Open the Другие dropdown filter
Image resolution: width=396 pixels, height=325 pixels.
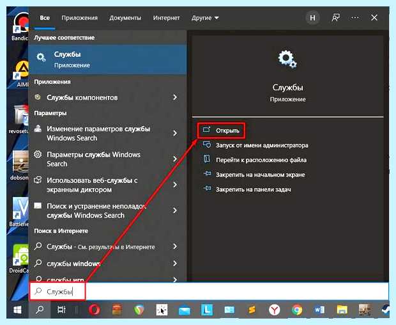click(205, 18)
